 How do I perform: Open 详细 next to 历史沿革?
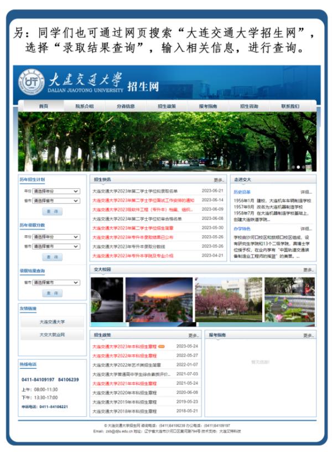pyautogui.click(x=306, y=192)
